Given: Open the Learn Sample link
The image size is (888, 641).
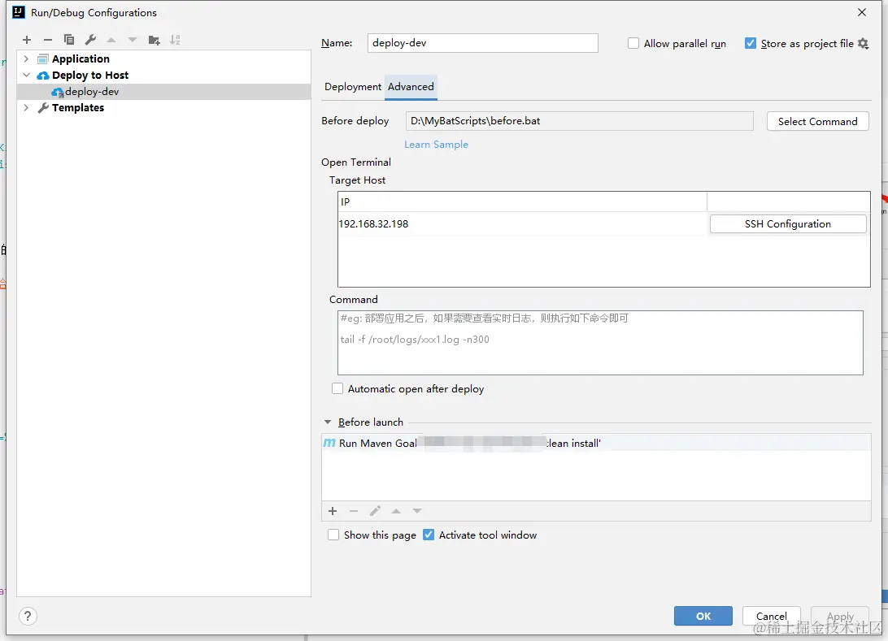Looking at the screenshot, I should click(x=436, y=145).
